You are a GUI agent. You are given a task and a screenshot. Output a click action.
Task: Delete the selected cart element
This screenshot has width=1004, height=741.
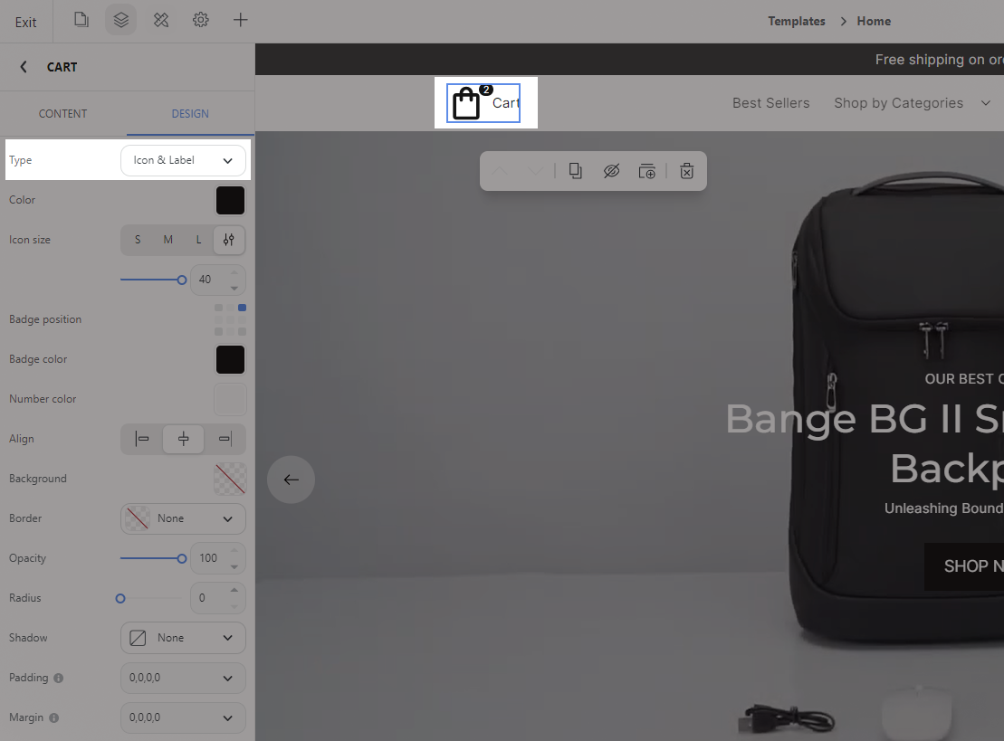(x=686, y=171)
